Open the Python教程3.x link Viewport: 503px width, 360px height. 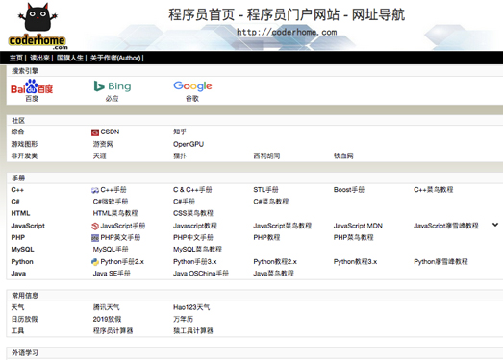355,262
